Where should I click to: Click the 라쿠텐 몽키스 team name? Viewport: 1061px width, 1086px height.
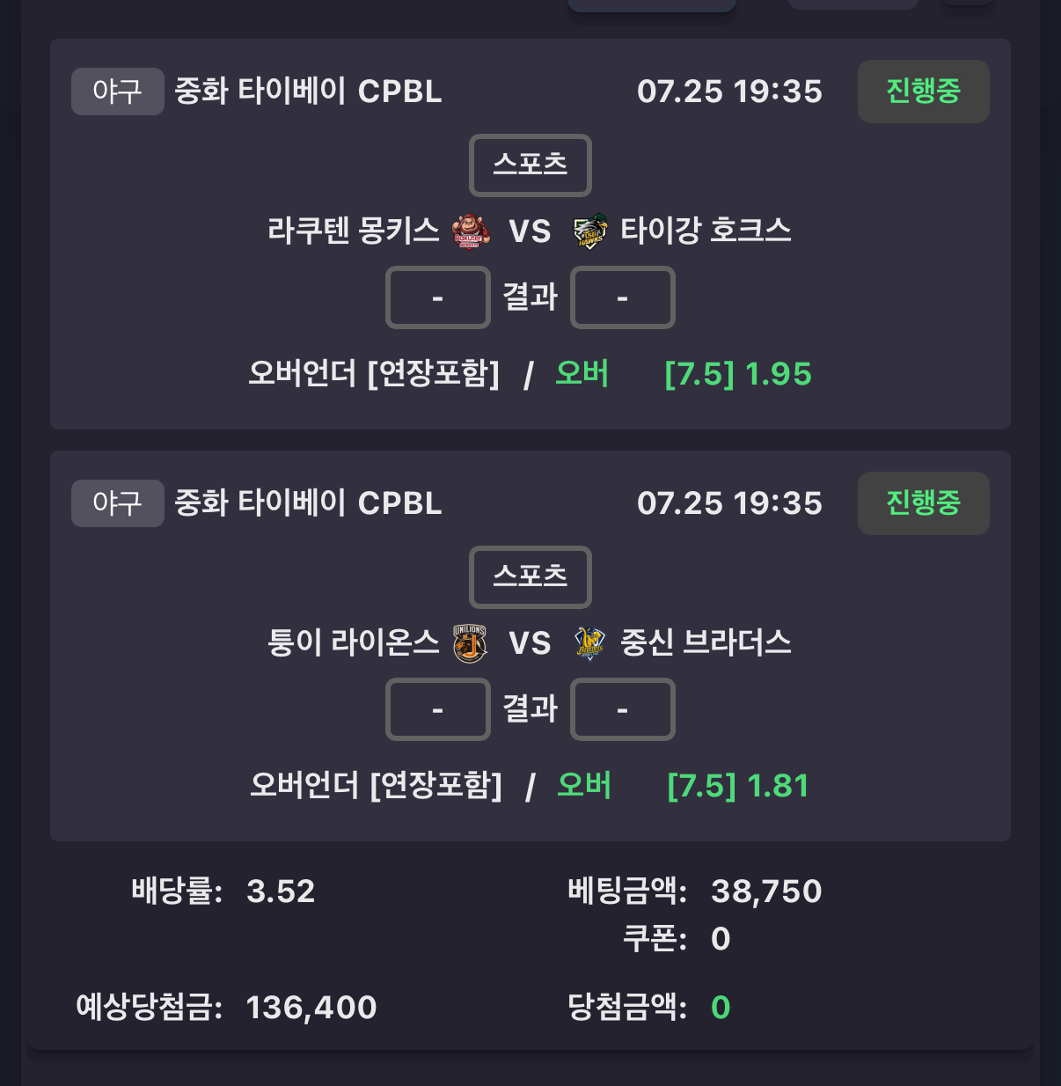(x=354, y=231)
